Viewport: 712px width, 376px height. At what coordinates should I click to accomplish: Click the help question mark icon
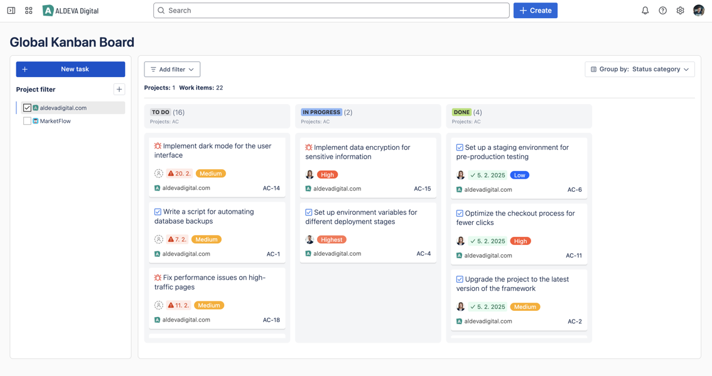point(662,11)
